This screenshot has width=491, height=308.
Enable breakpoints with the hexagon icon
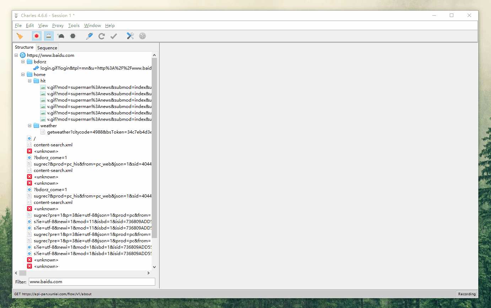pyautogui.click(x=73, y=36)
